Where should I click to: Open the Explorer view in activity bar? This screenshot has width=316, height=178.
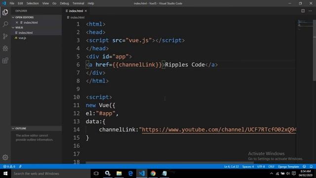(x=5, y=12)
